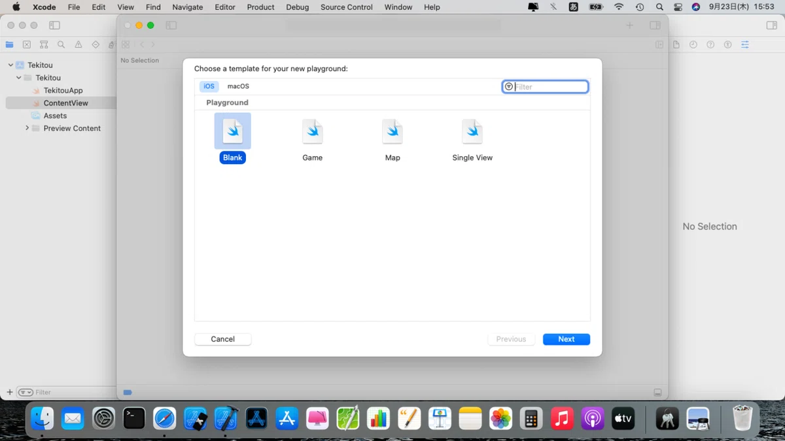The image size is (785, 441).
Task: Select the Game playground template
Action: click(312, 139)
